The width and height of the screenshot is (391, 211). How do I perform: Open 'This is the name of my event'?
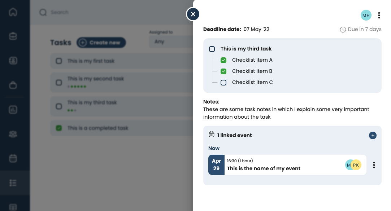(x=264, y=168)
